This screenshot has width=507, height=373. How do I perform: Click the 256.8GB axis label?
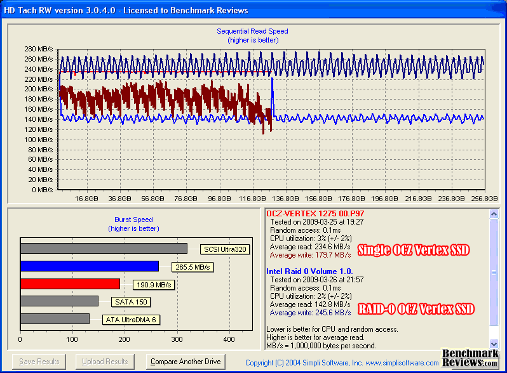click(484, 199)
